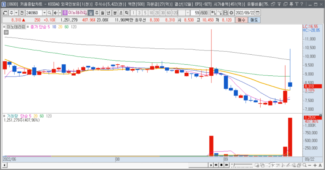Click the 매수 buy button

[241, 20]
